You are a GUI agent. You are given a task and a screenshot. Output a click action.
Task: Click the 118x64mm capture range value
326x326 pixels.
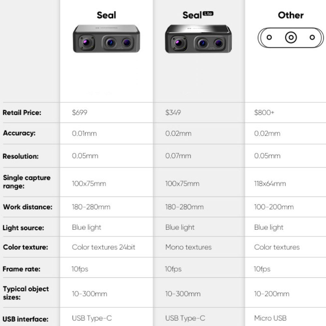click(x=270, y=184)
